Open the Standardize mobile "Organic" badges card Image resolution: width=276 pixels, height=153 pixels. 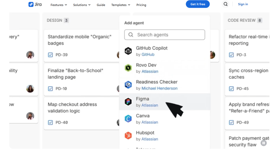(82, 46)
